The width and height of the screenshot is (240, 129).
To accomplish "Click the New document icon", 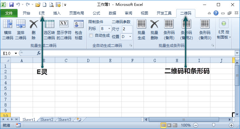I will pyautogui.click(x=45, y=5).
